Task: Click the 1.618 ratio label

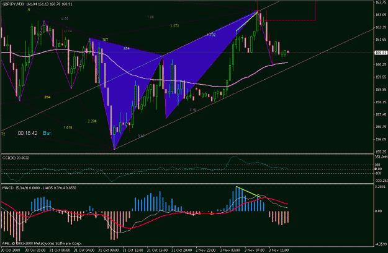Action: coord(68,127)
